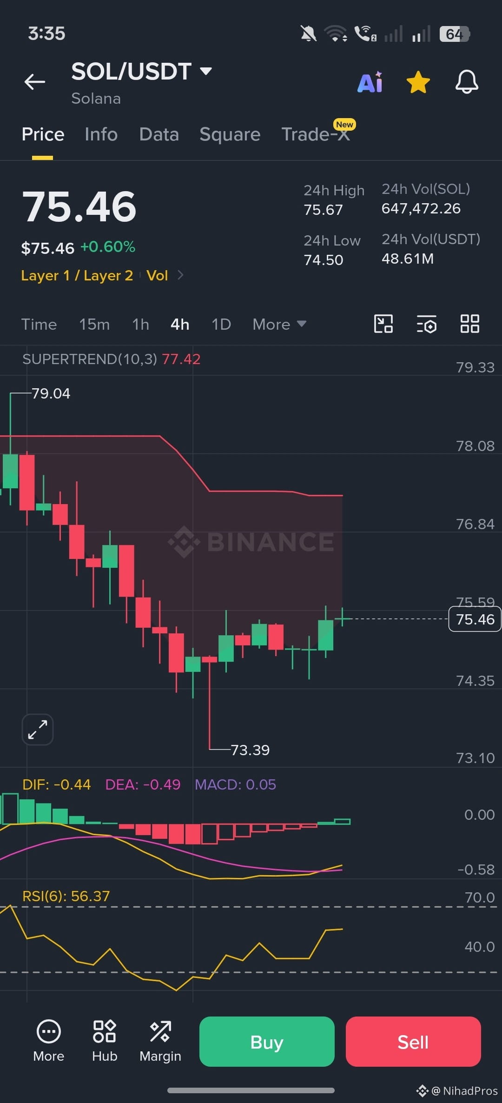Toggle the favorite star for SOL/USDT
Screen dimensions: 502x1103
pos(418,82)
